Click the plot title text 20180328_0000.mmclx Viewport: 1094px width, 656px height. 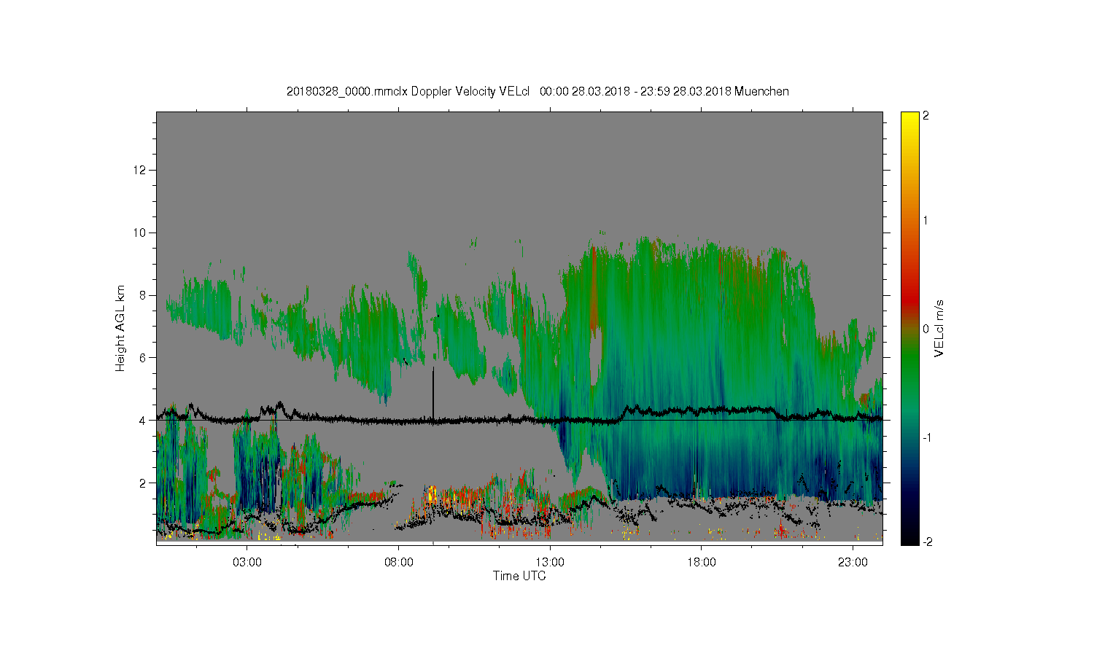pyautogui.click(x=347, y=92)
